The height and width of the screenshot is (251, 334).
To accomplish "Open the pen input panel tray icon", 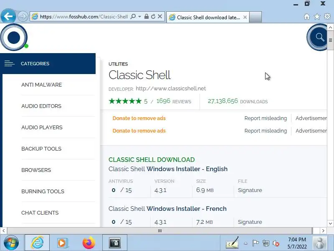I will [233, 243].
